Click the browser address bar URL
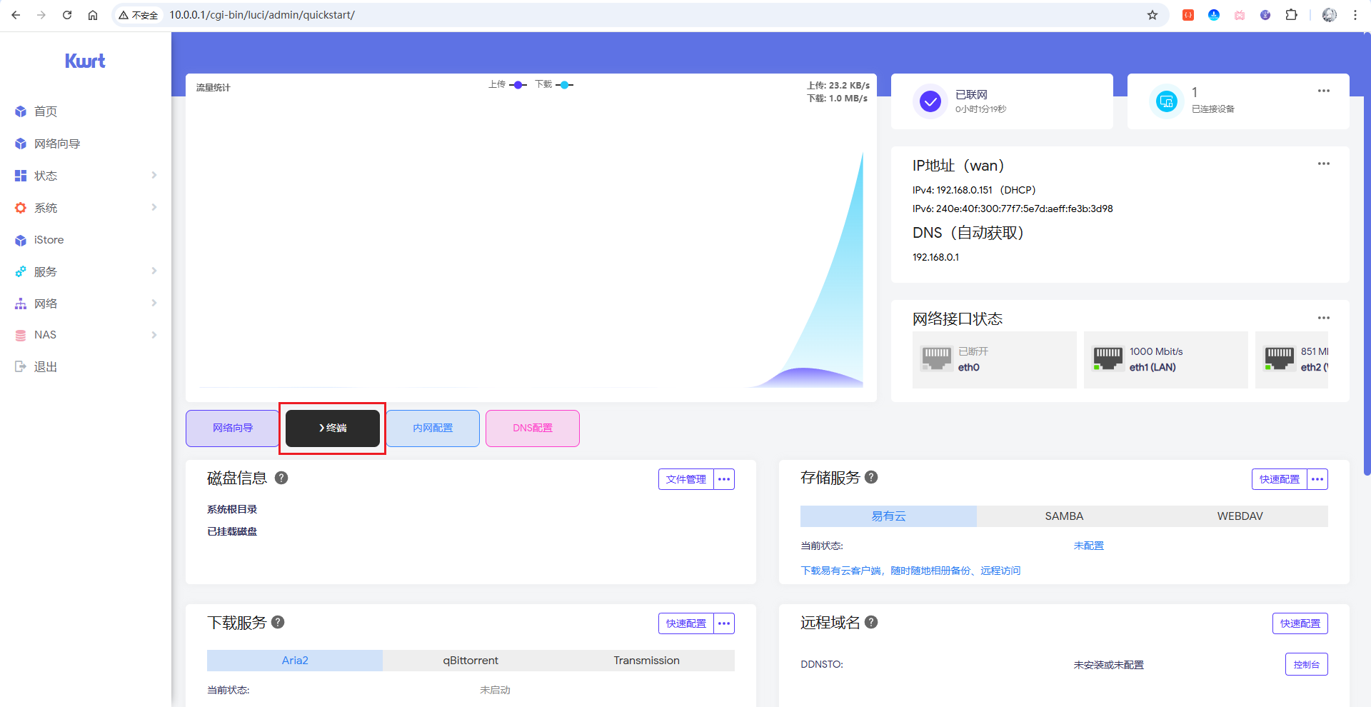The width and height of the screenshot is (1371, 707). pos(262,15)
